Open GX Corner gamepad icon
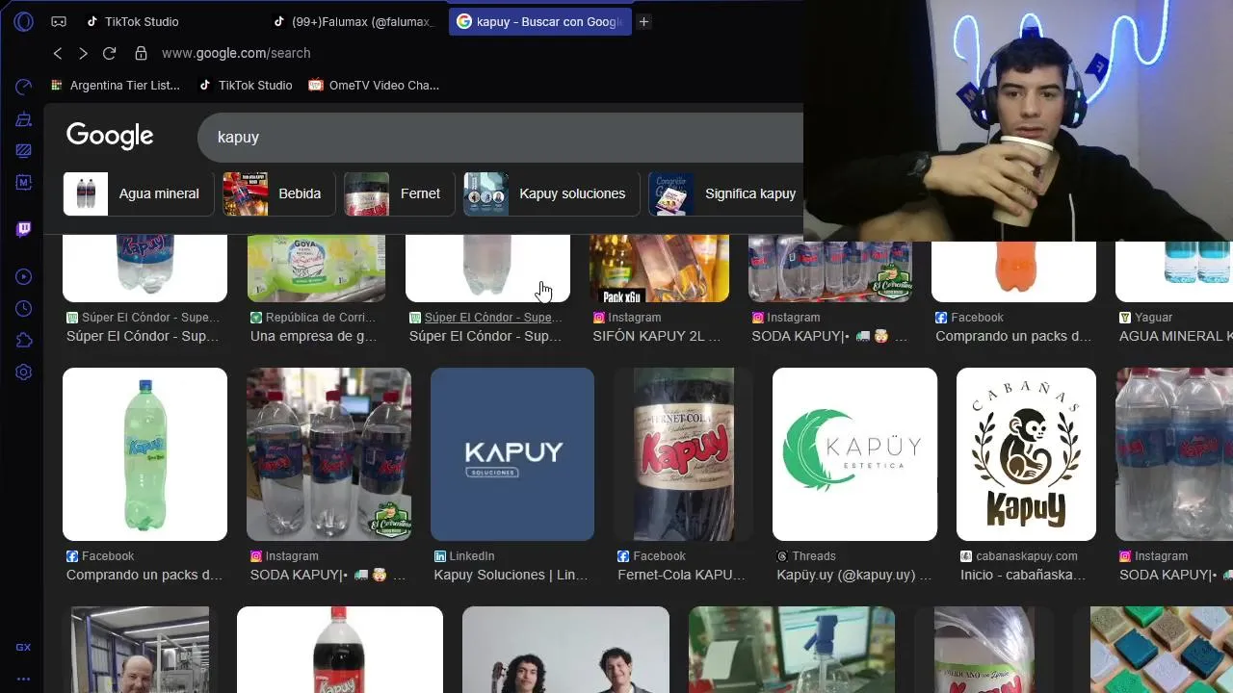The image size is (1233, 693). click(x=59, y=21)
